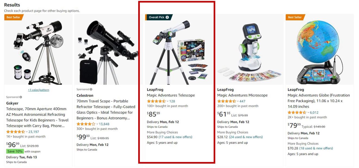Click the Best Seller badge on Gskyer telescope
The height and width of the screenshot is (168, 359).
point(14,17)
